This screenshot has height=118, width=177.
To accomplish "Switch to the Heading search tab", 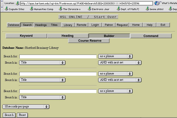I will tap(67, 36).
